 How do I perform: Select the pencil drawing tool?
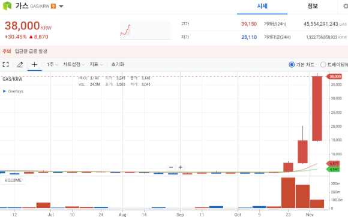click(20, 65)
